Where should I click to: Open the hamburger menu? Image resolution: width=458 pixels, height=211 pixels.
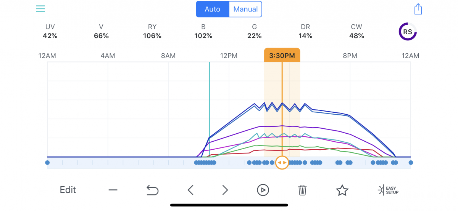click(40, 9)
